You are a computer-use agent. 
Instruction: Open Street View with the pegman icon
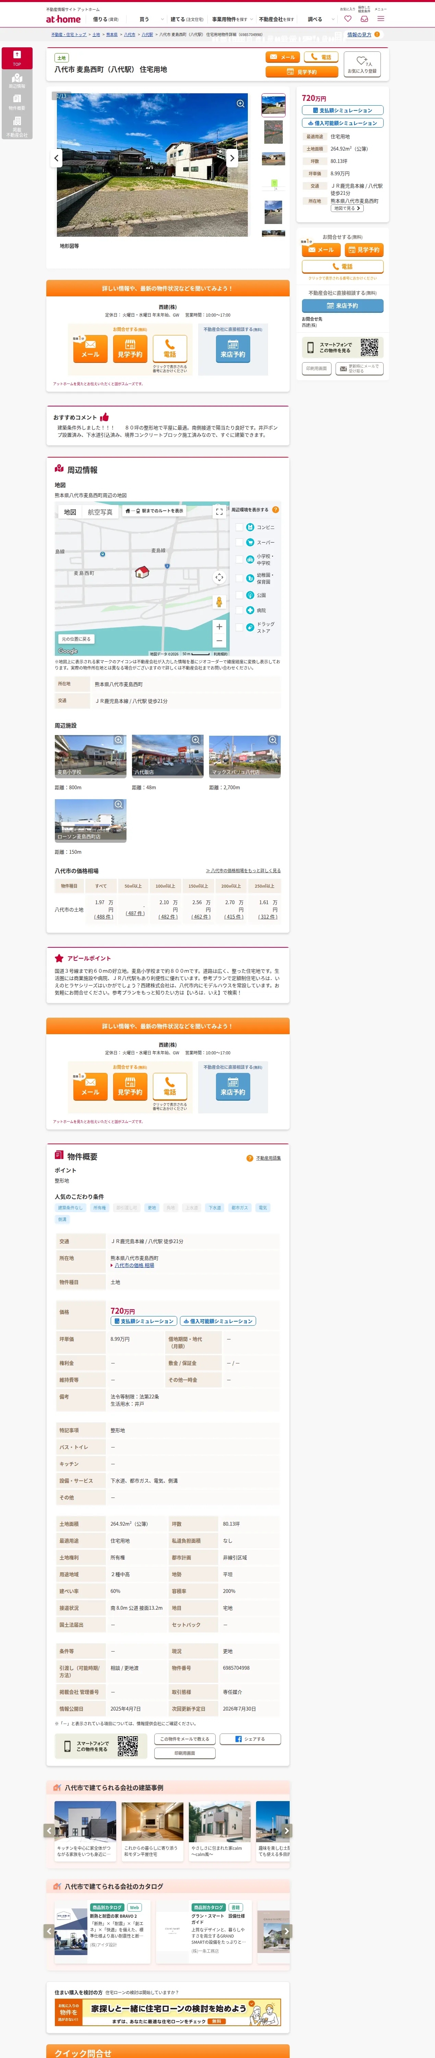click(x=219, y=602)
